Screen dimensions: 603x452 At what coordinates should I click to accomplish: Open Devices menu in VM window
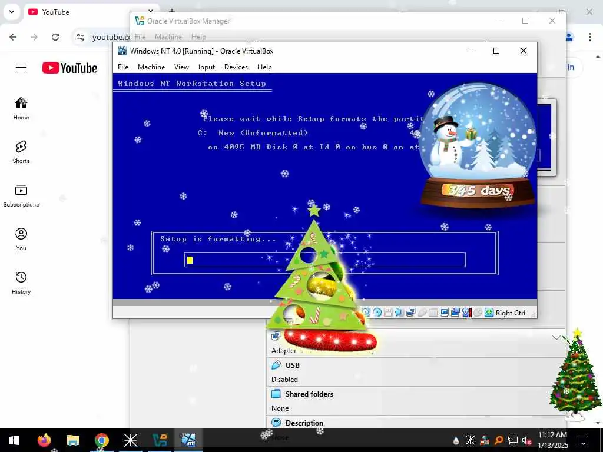(236, 67)
